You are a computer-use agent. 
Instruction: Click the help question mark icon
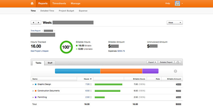176,71
